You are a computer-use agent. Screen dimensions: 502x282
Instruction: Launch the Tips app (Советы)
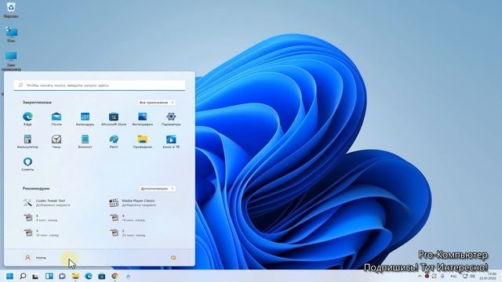pyautogui.click(x=27, y=164)
